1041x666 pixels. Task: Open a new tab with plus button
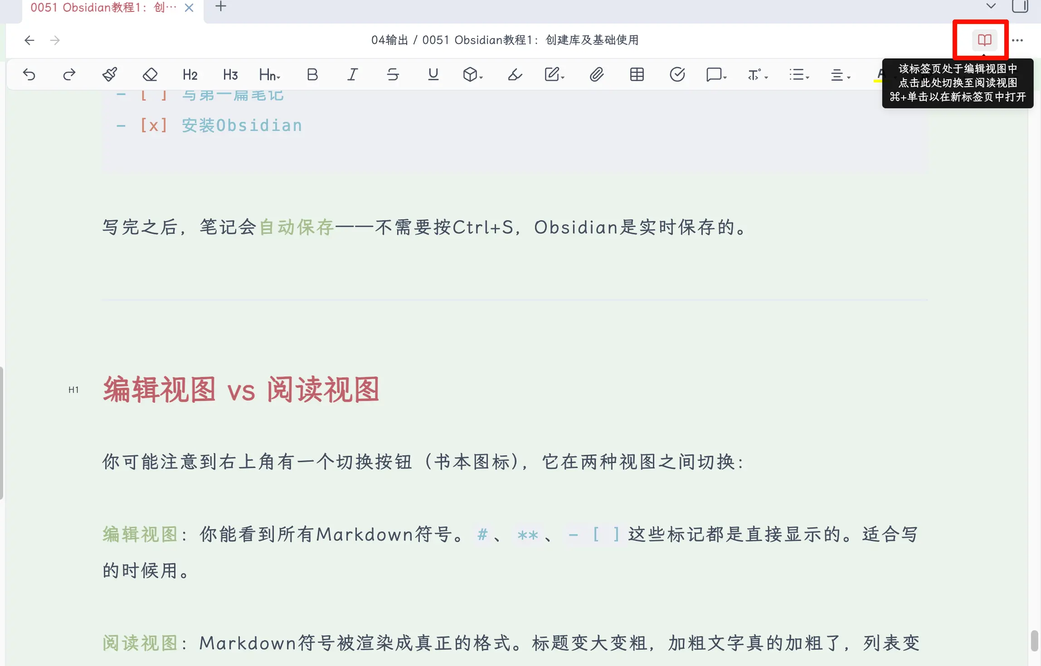coord(220,6)
